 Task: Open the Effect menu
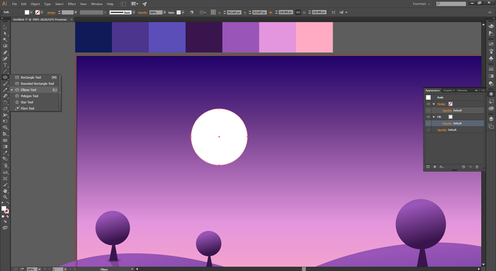point(72,4)
